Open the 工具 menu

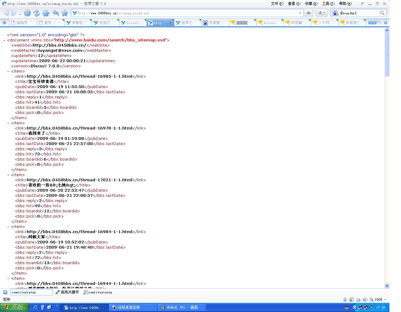tap(328, 4)
